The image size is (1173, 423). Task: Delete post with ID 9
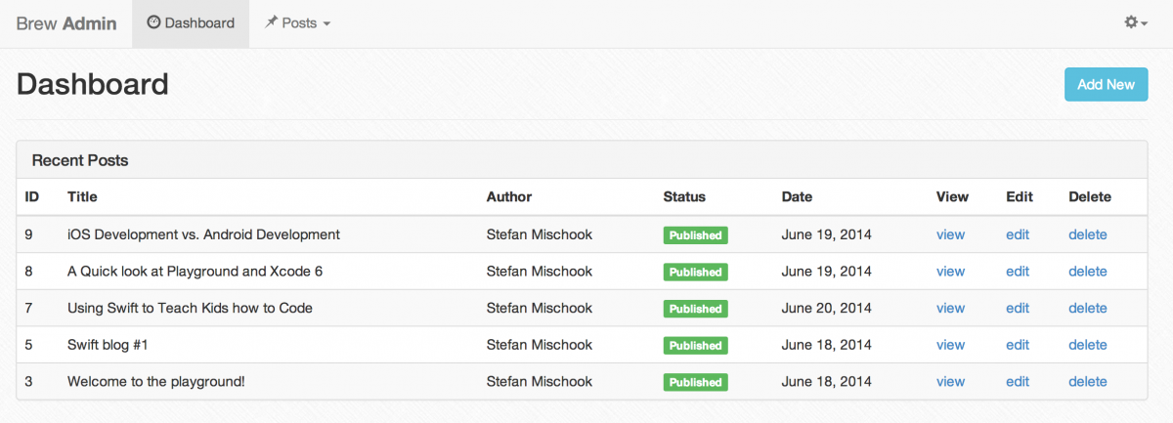[1088, 234]
